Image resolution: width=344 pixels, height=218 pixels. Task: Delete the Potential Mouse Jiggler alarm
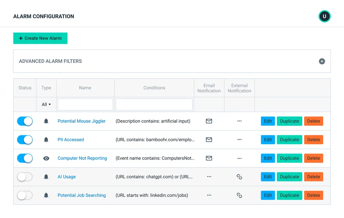314,121
